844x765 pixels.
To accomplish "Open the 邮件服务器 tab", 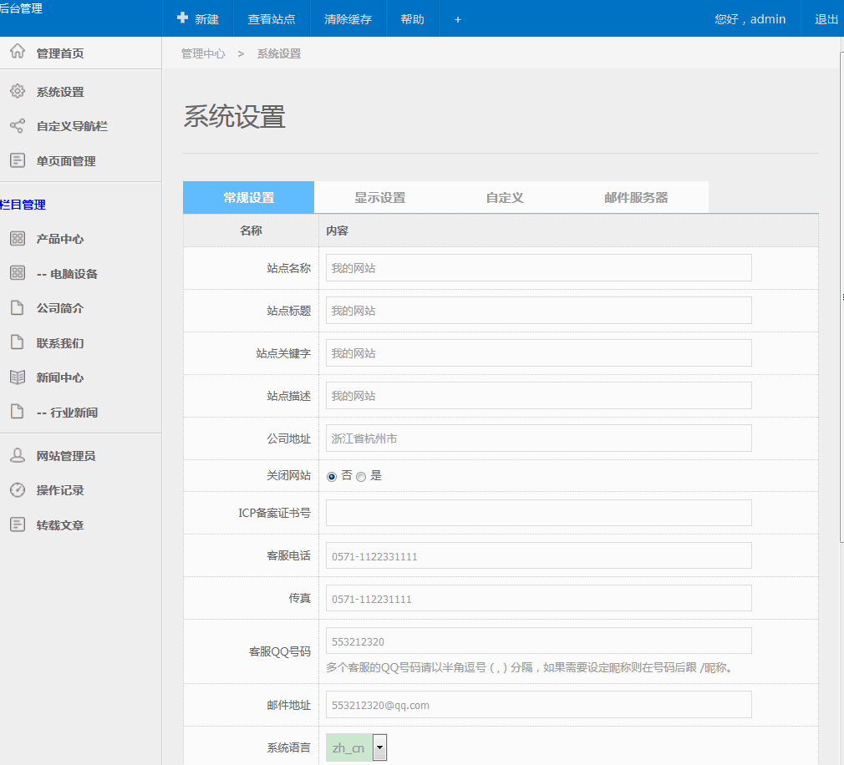I will coord(636,198).
